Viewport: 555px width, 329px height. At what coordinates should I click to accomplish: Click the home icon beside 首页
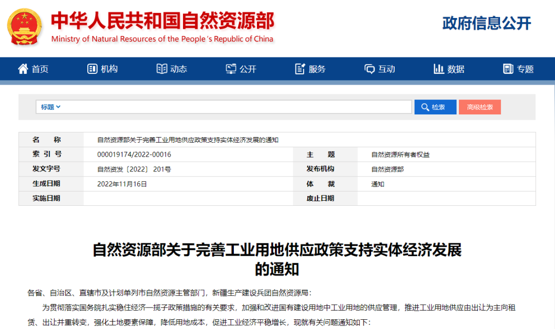pos(23,69)
